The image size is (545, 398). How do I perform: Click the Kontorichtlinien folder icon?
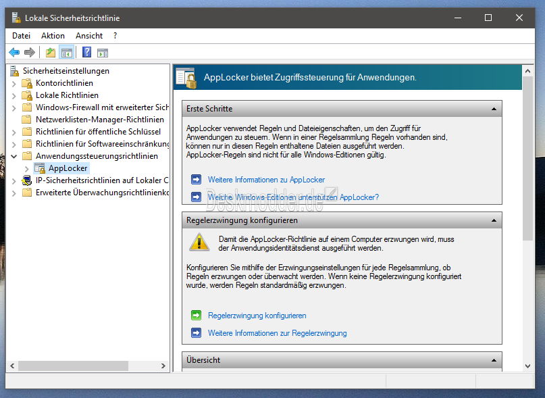click(27, 83)
